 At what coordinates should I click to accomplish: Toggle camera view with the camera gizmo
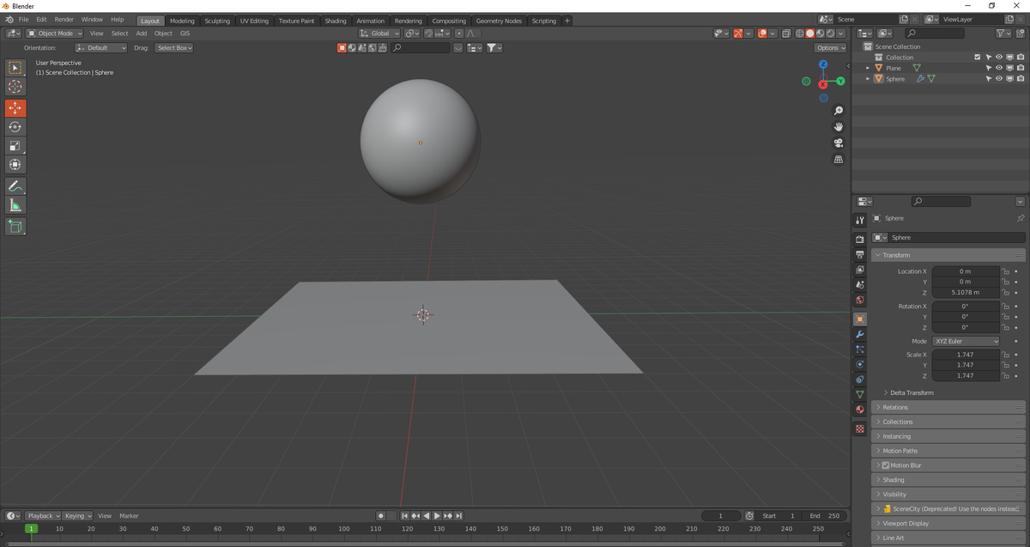(839, 143)
